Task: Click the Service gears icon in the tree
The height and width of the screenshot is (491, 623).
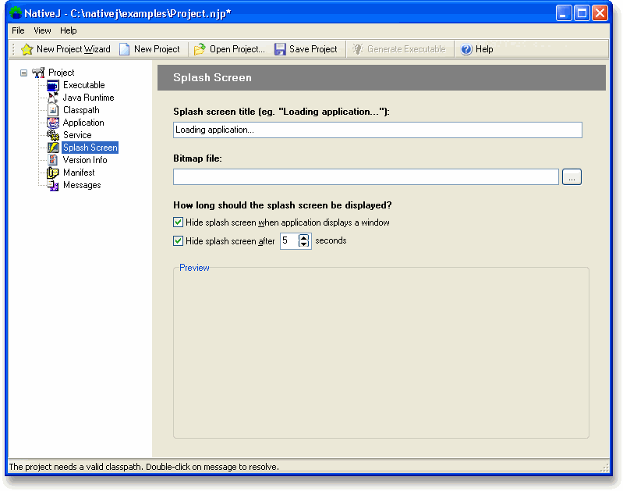Action: pyautogui.click(x=53, y=135)
